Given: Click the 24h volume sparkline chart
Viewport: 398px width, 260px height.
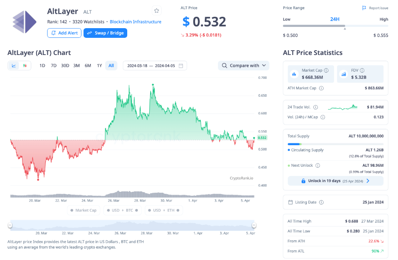Looking at the screenshot, I should (343, 107).
